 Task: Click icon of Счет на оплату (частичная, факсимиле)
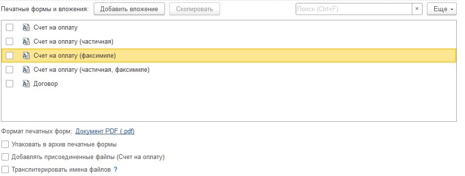(x=26, y=70)
